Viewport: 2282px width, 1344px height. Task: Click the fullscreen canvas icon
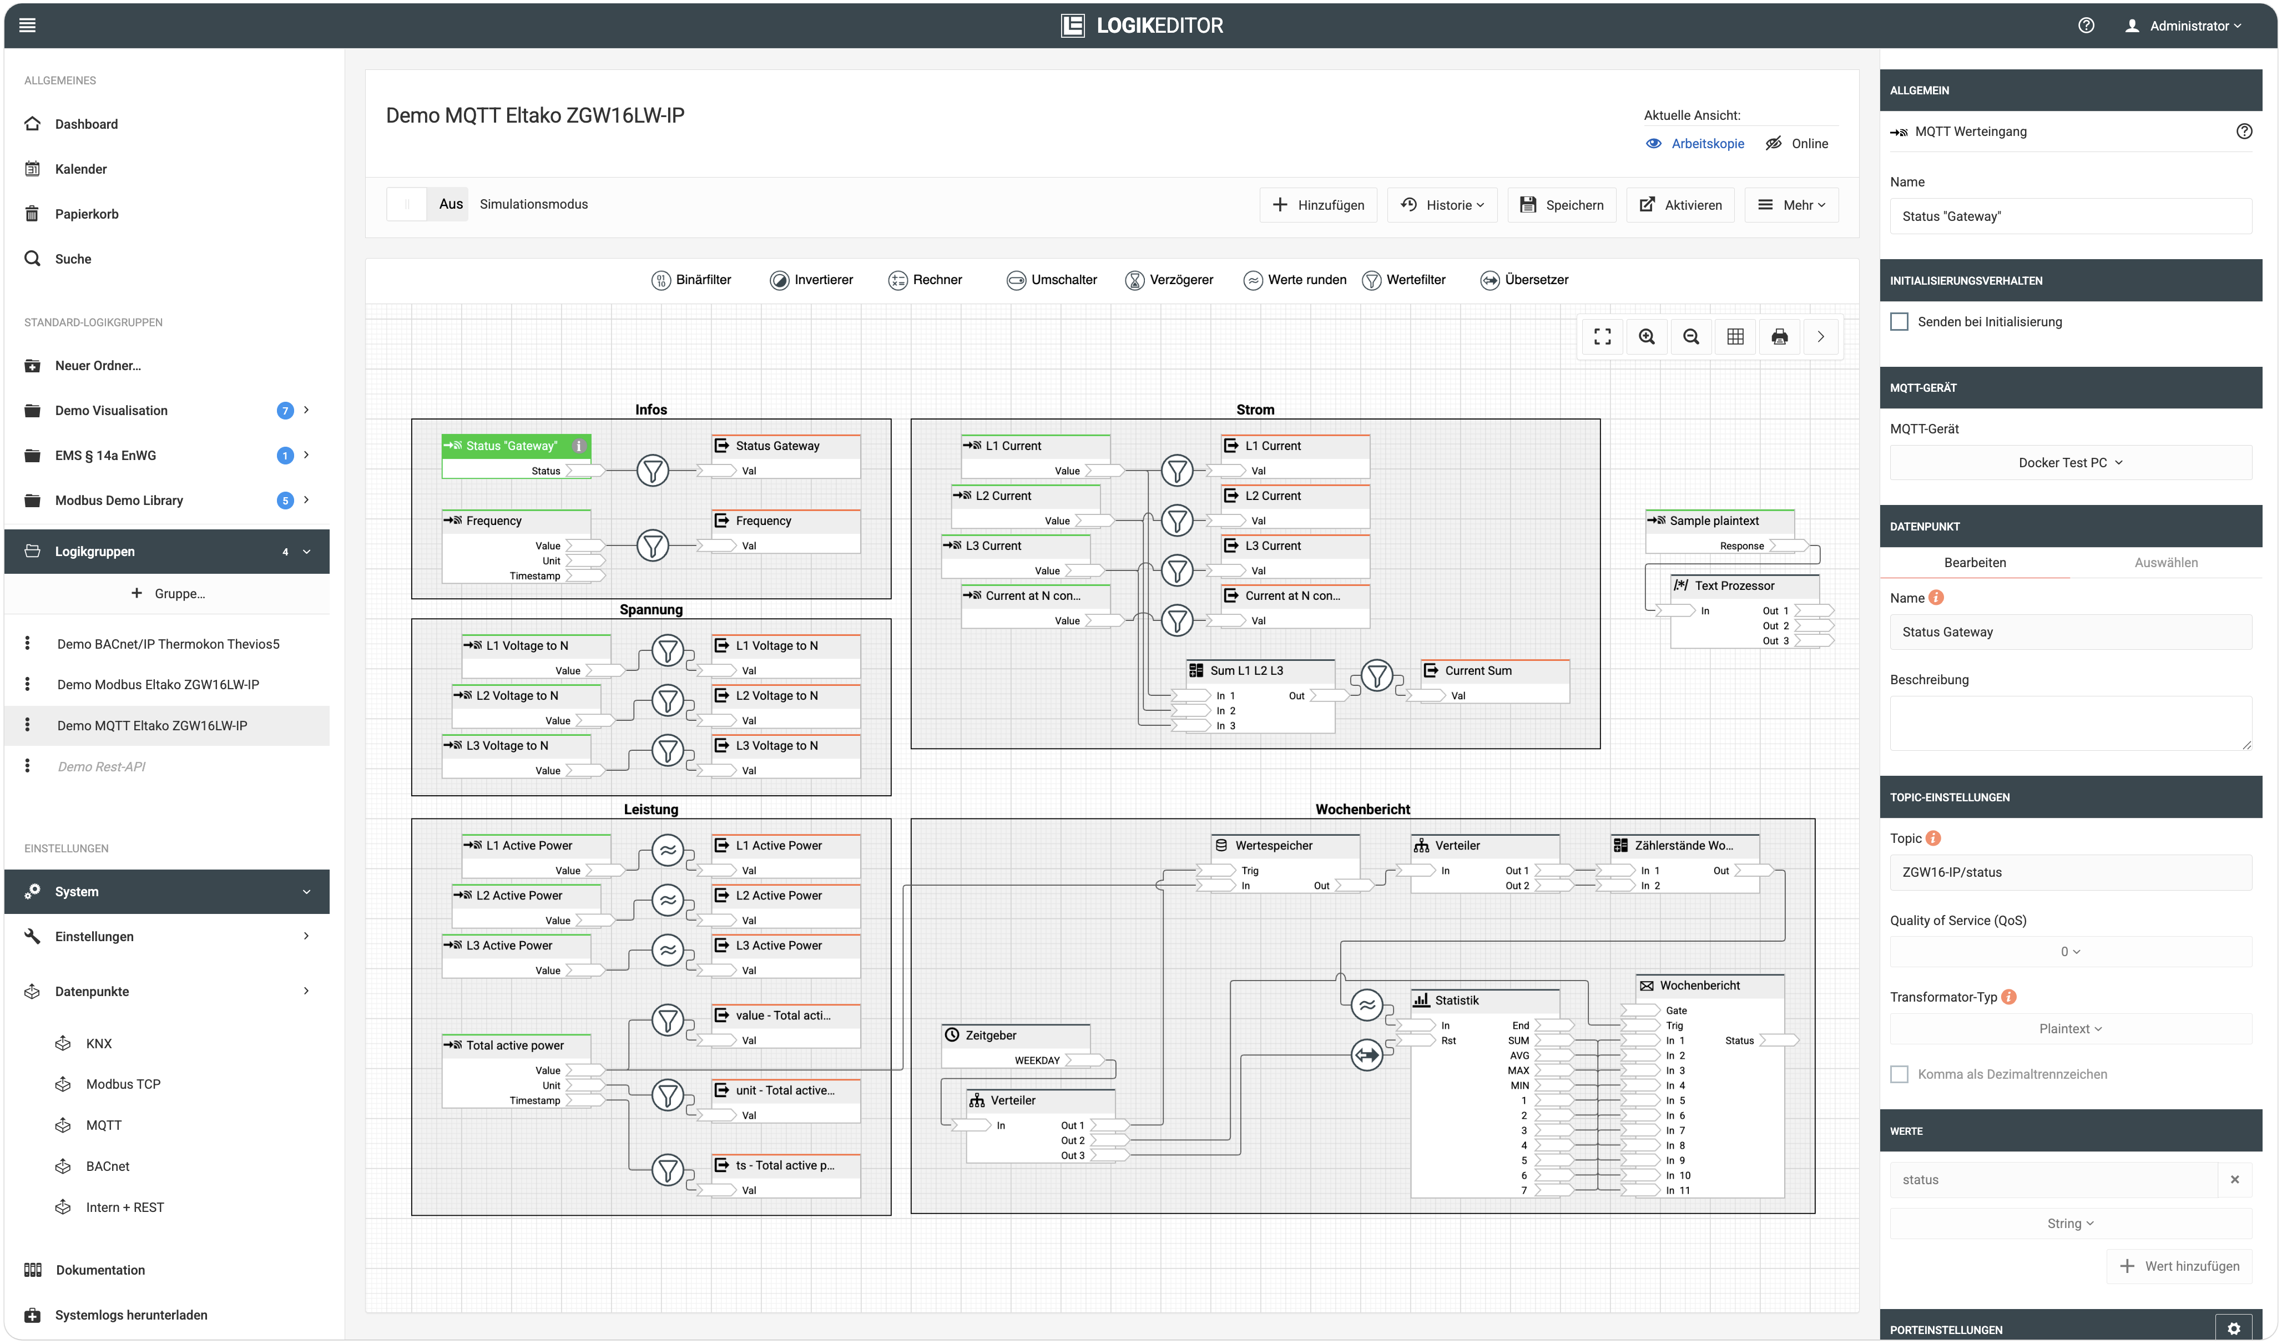[1602, 337]
